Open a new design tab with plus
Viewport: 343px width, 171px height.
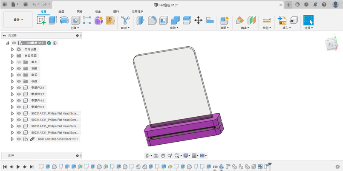pyautogui.click(x=288, y=5)
